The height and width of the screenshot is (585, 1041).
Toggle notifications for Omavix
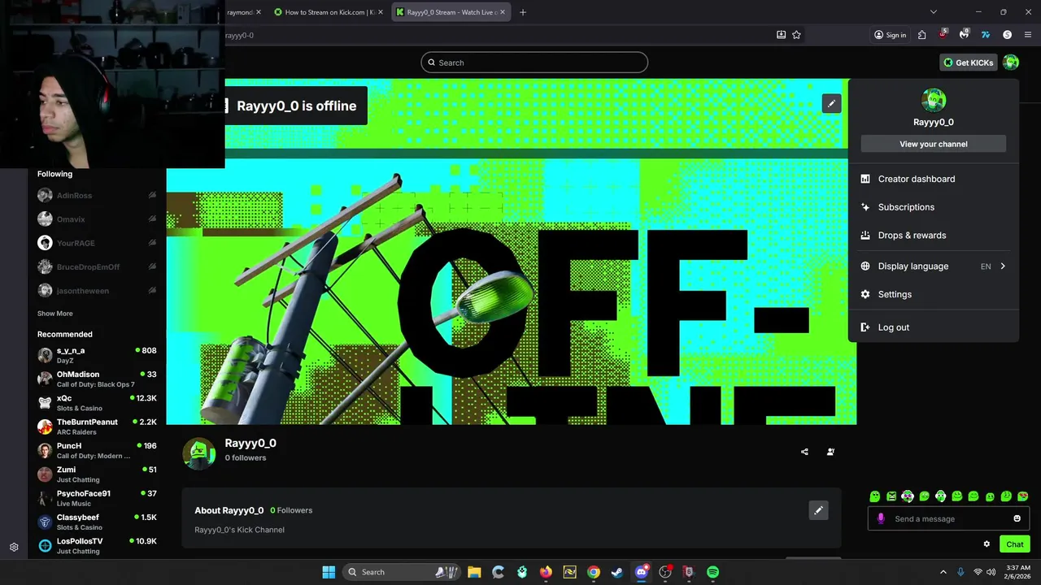click(152, 219)
